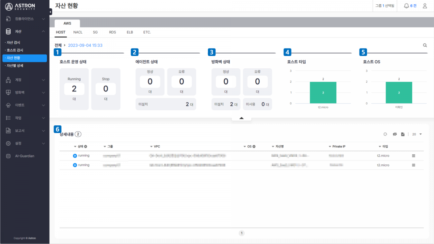Switch to the ELB tab

point(130,32)
